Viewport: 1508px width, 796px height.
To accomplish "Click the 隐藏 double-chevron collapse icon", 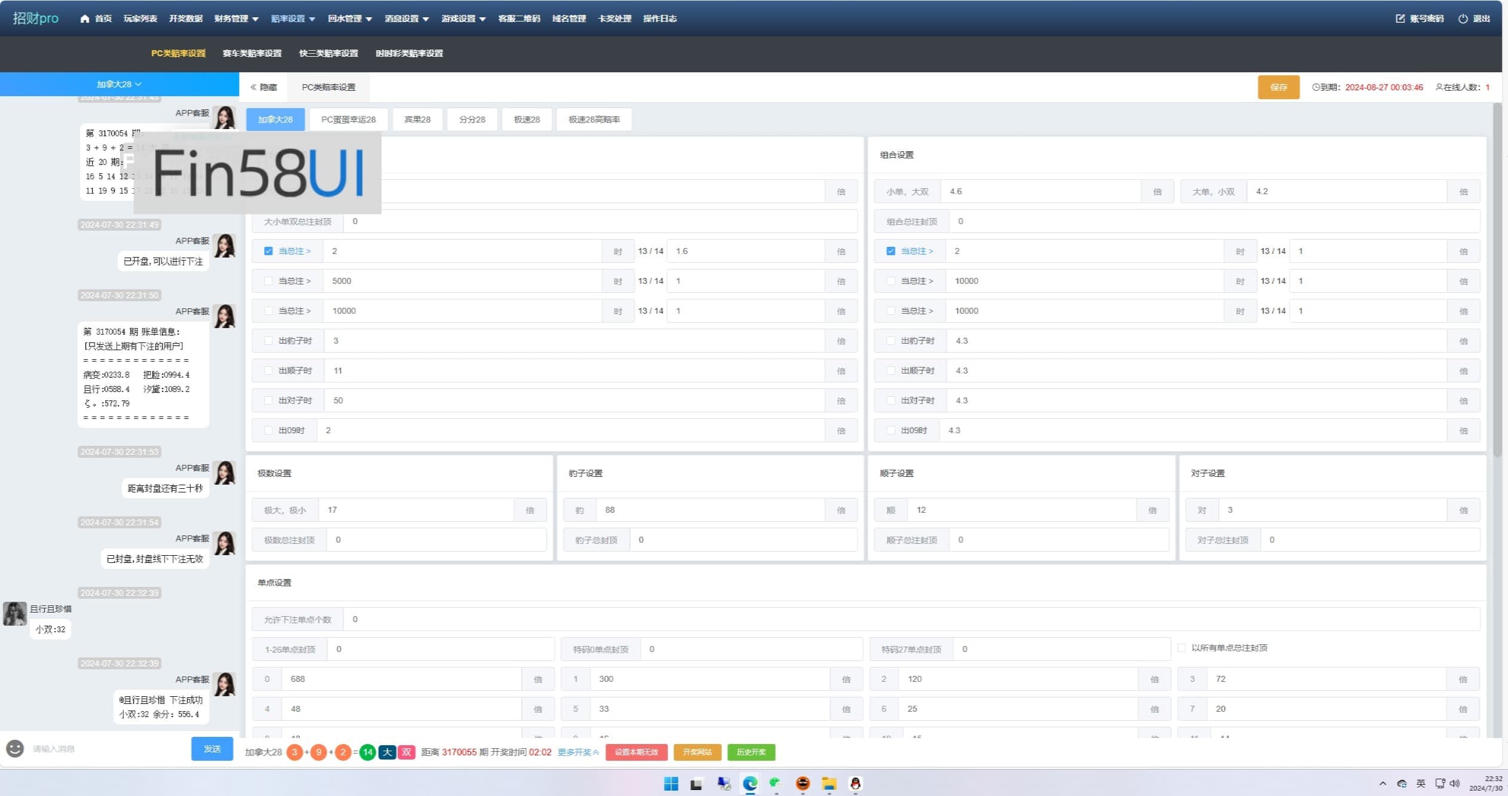I will point(254,87).
